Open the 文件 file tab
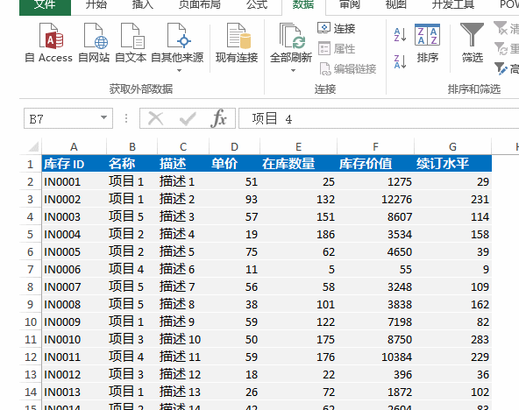The height and width of the screenshot is (410, 519). 45,5
